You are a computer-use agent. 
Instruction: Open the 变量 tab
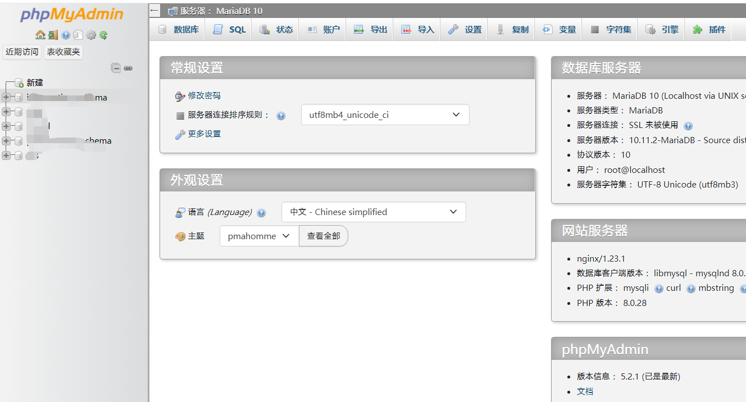(559, 30)
